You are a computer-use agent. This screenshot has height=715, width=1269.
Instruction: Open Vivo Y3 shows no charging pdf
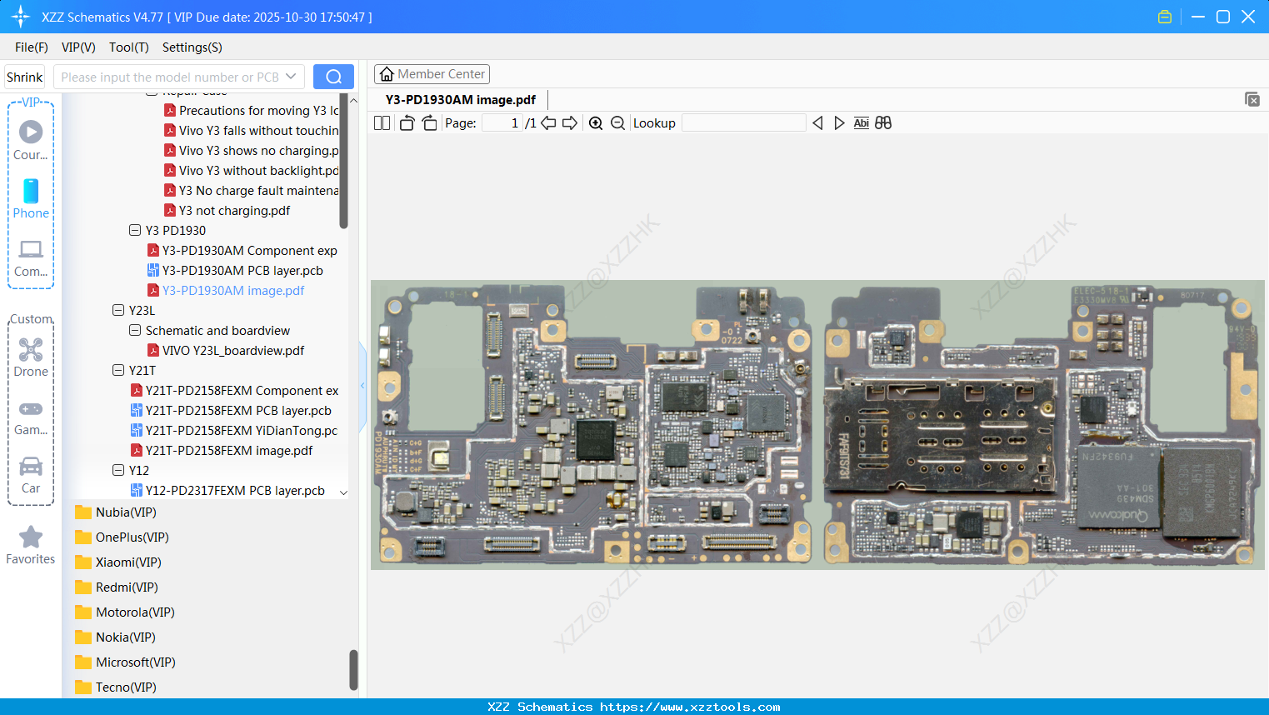click(x=251, y=150)
